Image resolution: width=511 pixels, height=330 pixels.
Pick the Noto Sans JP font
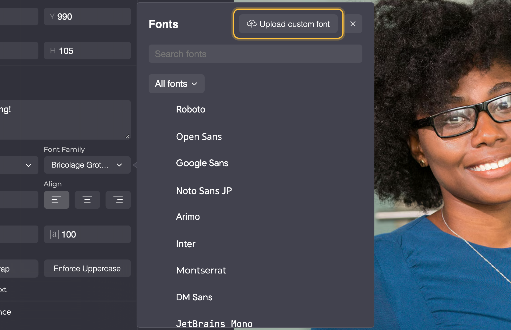click(204, 191)
